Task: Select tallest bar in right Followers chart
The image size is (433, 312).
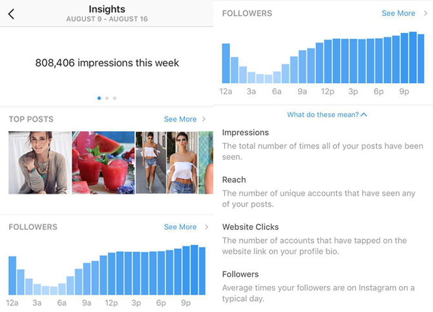Action: click(413, 57)
